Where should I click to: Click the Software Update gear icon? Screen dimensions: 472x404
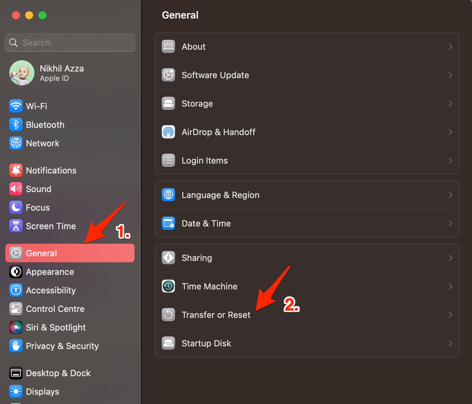tap(168, 75)
